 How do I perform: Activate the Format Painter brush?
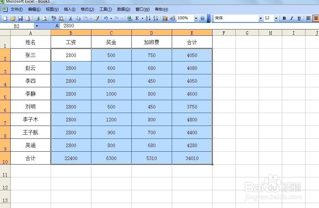(97, 18)
